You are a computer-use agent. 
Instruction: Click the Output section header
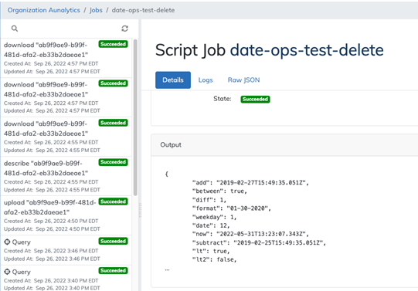coord(284,145)
